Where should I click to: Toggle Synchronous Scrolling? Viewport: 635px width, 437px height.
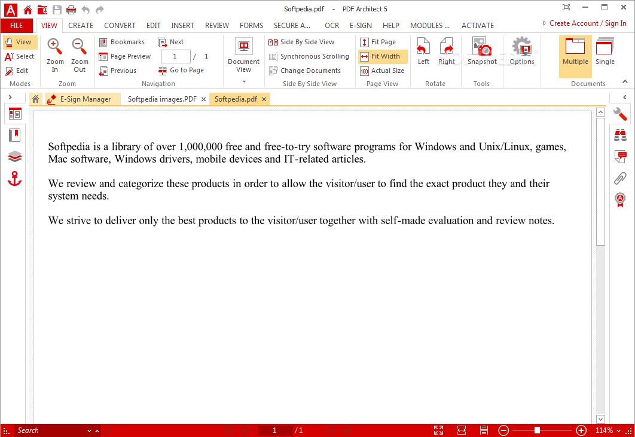309,57
